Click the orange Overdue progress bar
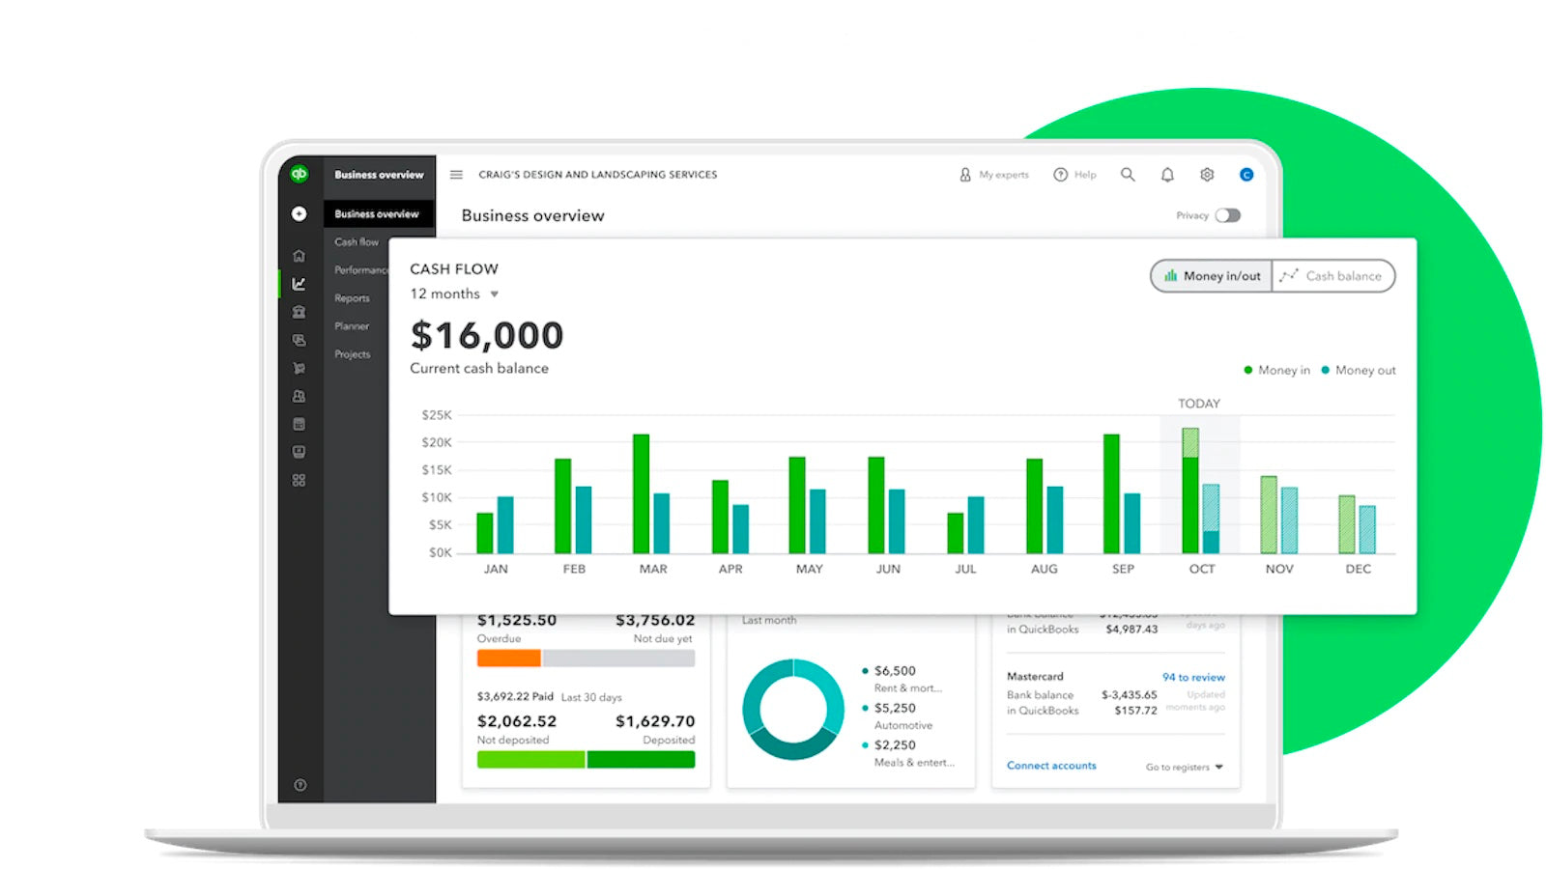1546x869 pixels. click(x=508, y=658)
